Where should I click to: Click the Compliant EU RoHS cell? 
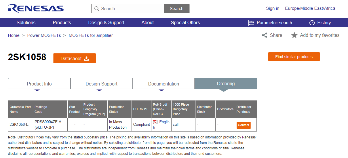[142, 125]
